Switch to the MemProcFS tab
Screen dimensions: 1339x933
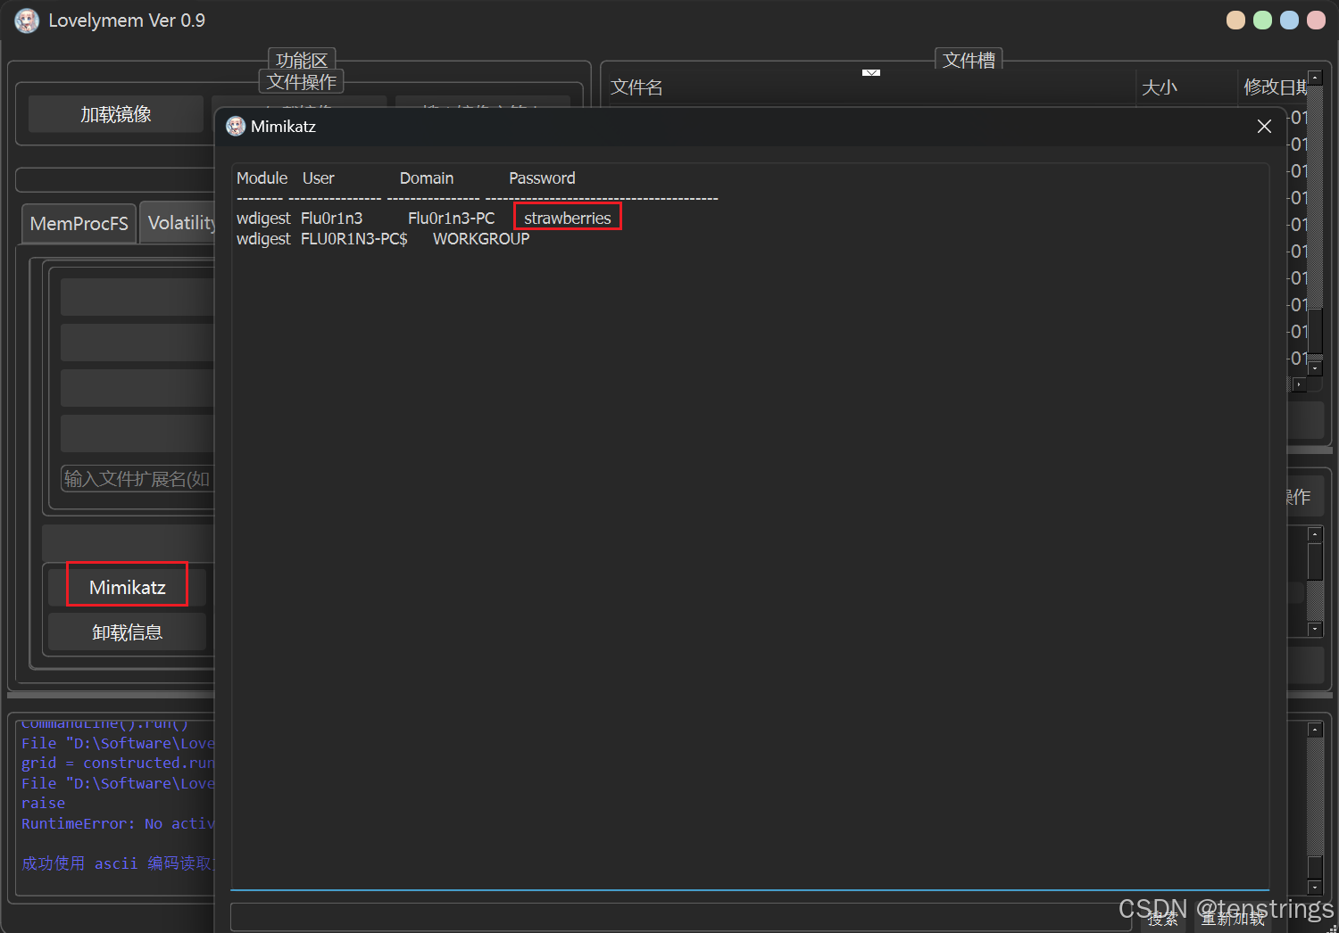[79, 223]
